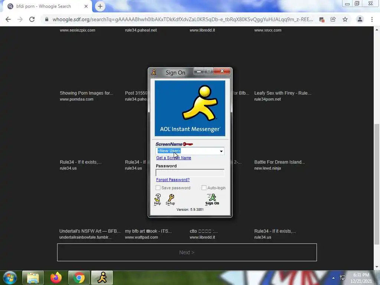380x285 pixels.
Task: Expand the ScreenName dropdown arrow
Action: pos(221,151)
